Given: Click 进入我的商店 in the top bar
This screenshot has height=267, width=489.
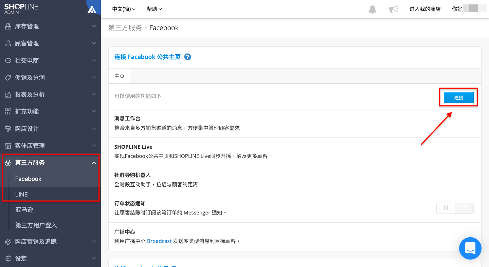Looking at the screenshot, I should click(x=425, y=9).
